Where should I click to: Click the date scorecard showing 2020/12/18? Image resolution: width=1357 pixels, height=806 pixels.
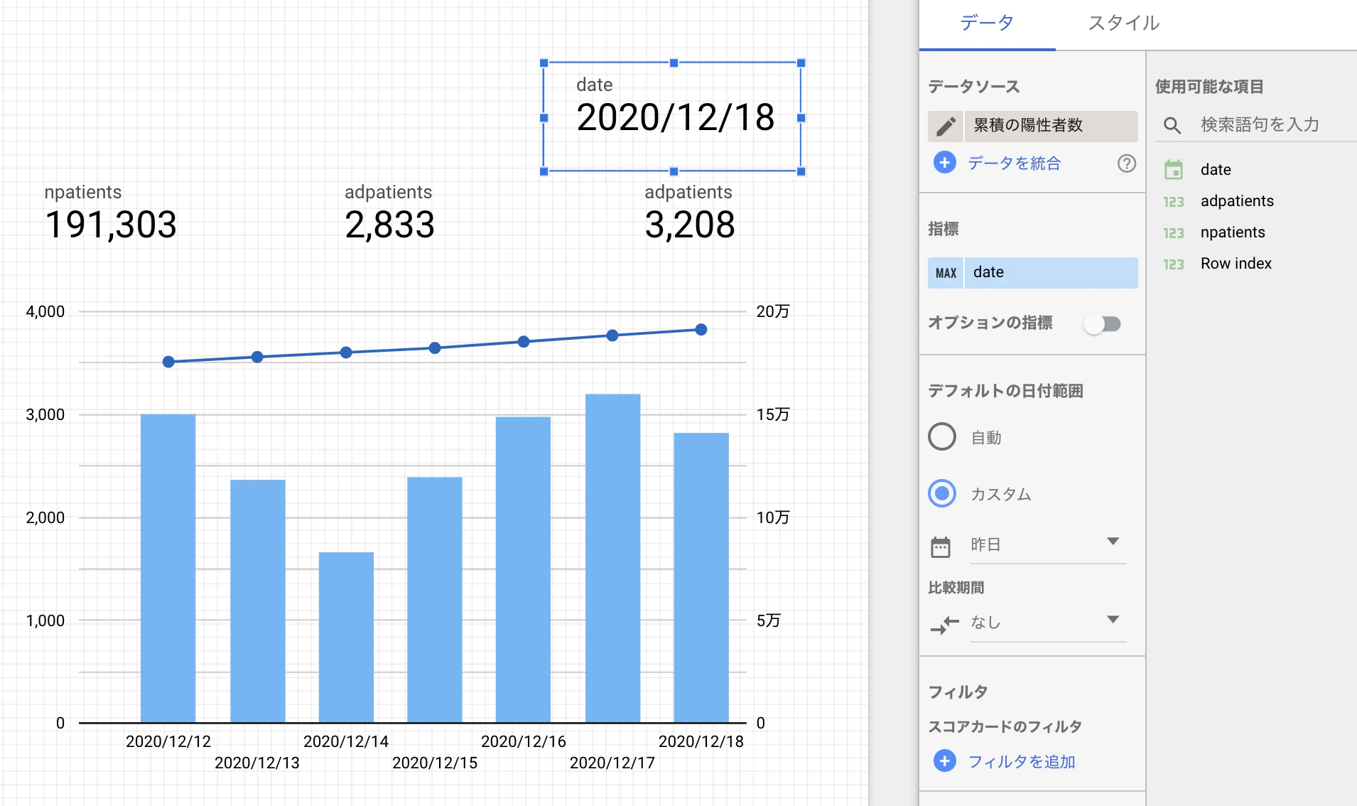coord(673,117)
